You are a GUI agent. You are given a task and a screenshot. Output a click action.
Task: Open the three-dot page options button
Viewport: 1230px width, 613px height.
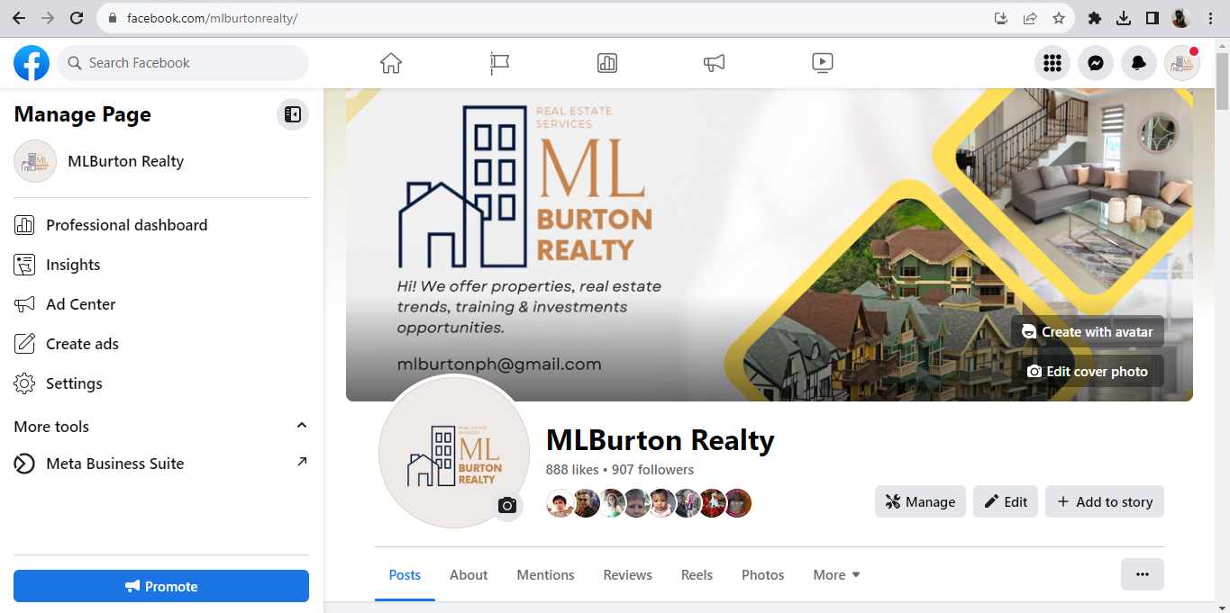[x=1143, y=574]
